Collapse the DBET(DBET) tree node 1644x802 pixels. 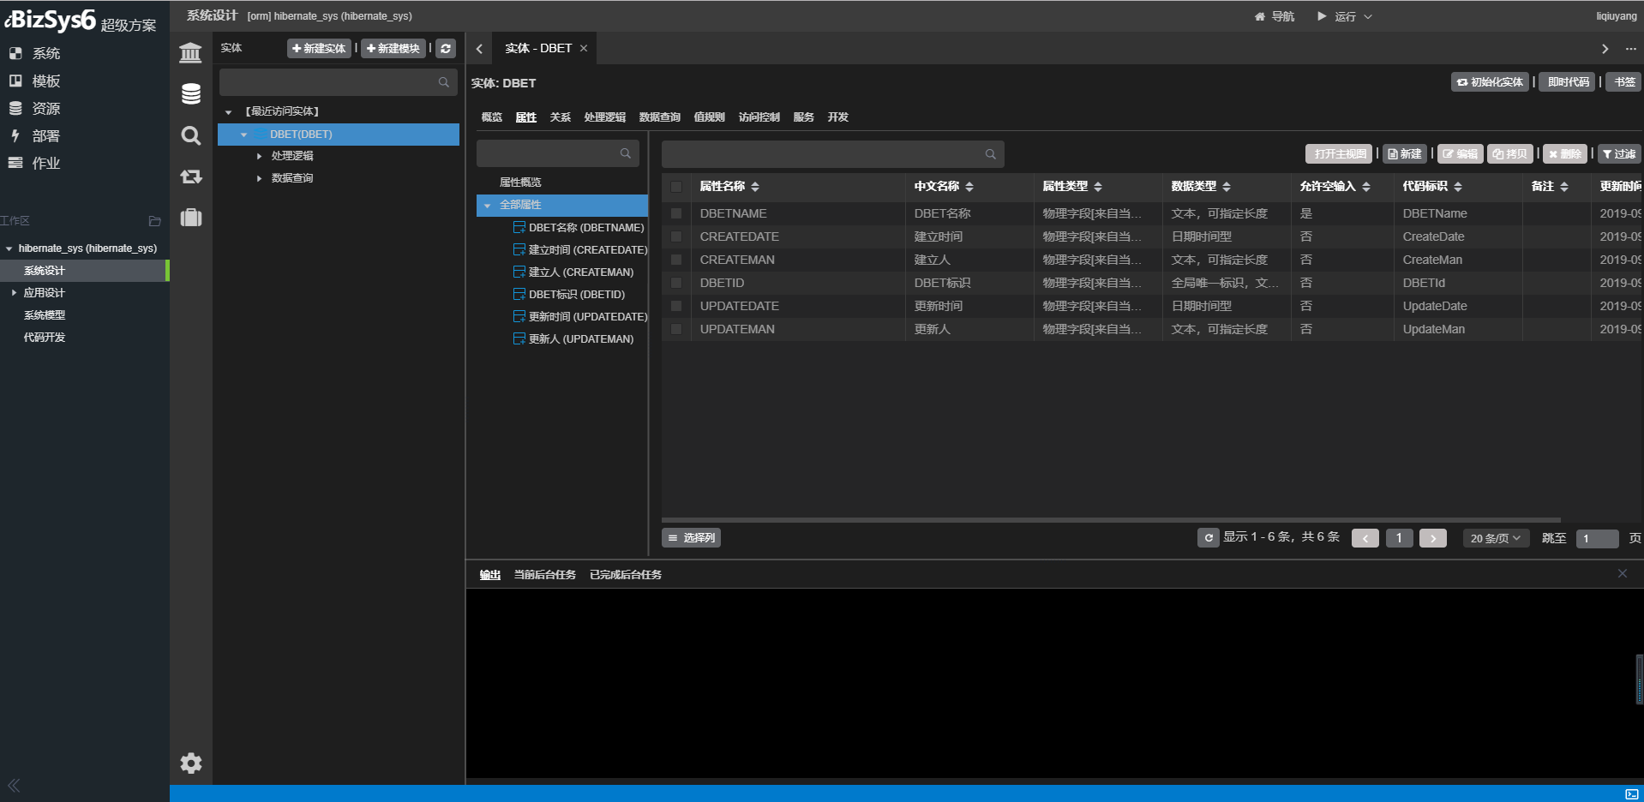point(243,135)
